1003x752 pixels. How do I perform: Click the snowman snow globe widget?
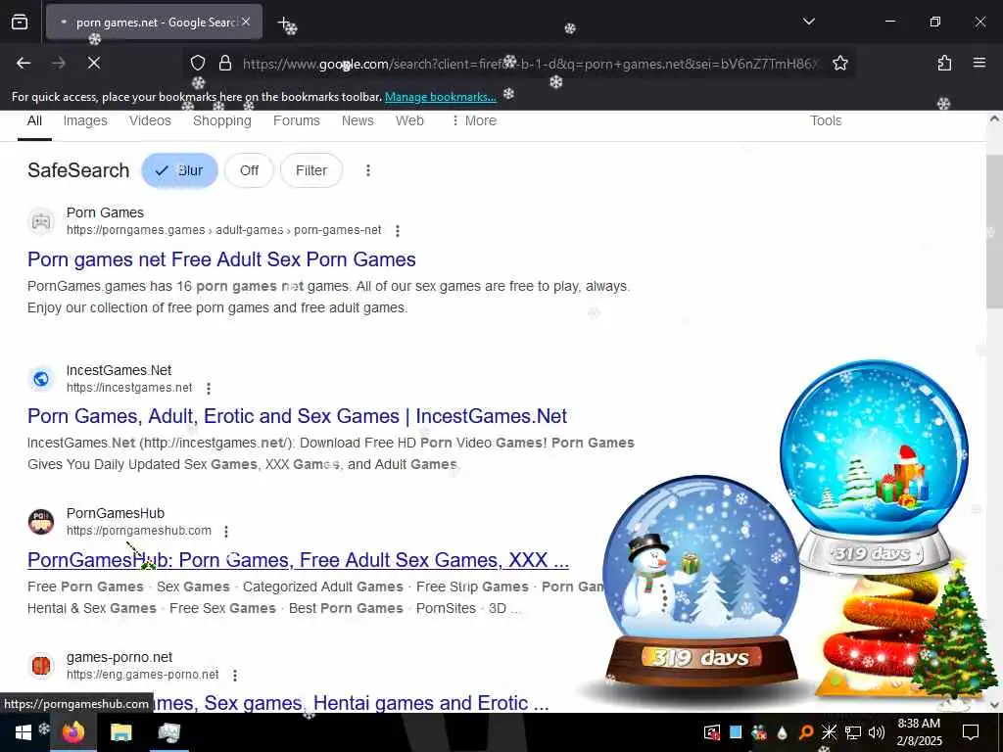[x=701, y=584]
